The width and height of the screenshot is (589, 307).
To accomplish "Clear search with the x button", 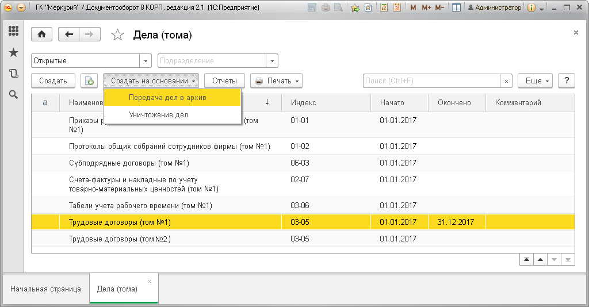I will [x=506, y=81].
